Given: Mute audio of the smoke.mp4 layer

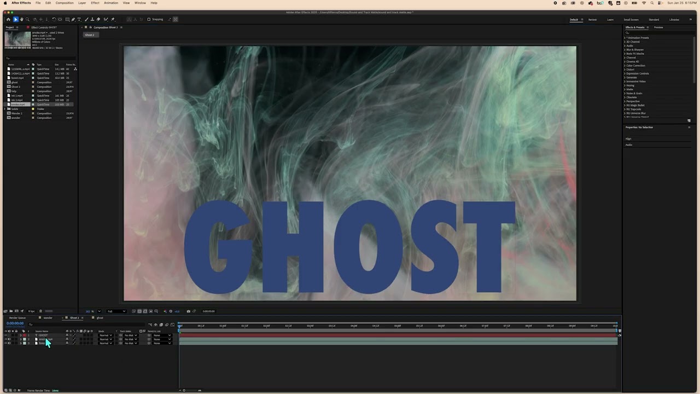Looking at the screenshot, I should [9, 339].
